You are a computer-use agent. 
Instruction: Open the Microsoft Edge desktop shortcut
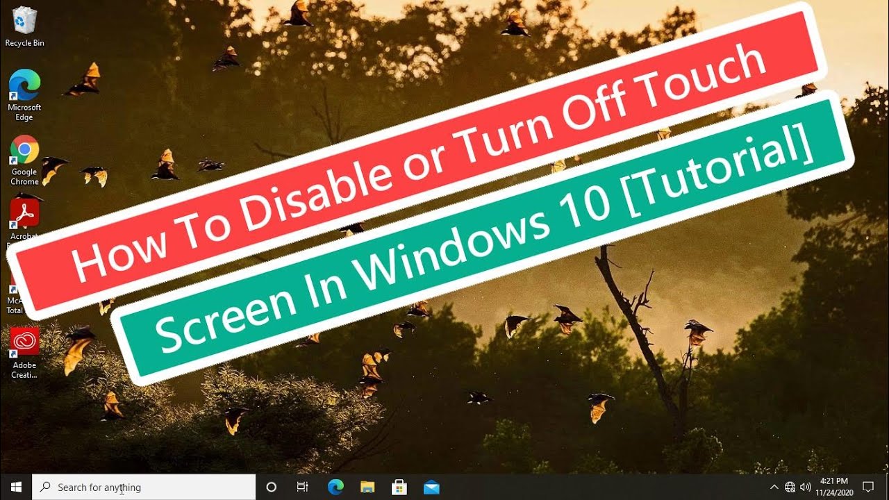(24, 94)
